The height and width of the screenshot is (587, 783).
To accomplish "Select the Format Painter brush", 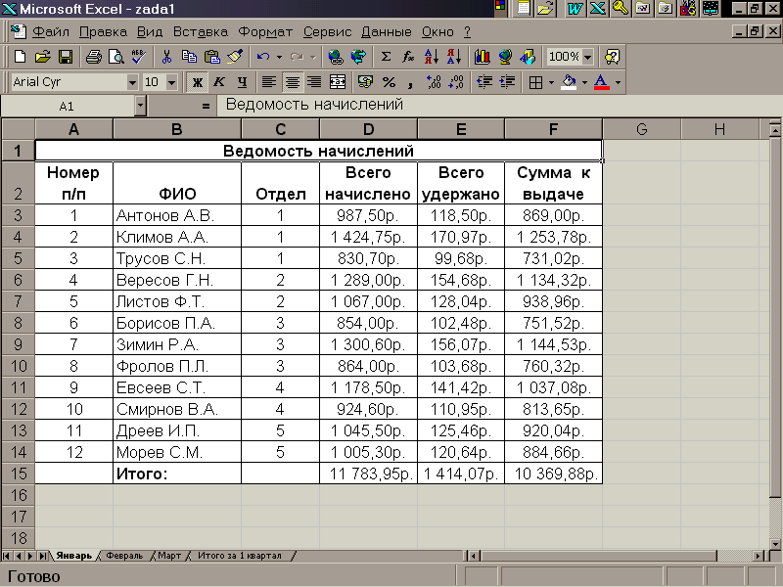I will pos(235,57).
